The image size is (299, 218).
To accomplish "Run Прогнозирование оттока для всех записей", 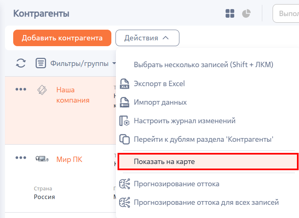I will pyautogui.click(x=206, y=202).
